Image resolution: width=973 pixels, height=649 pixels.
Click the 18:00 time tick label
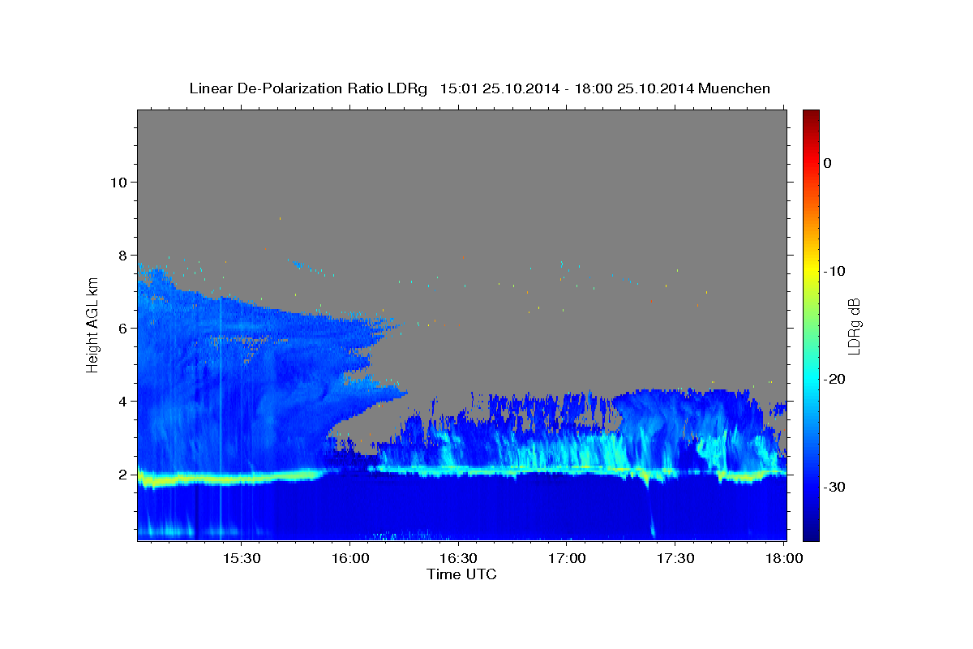pyautogui.click(x=783, y=559)
